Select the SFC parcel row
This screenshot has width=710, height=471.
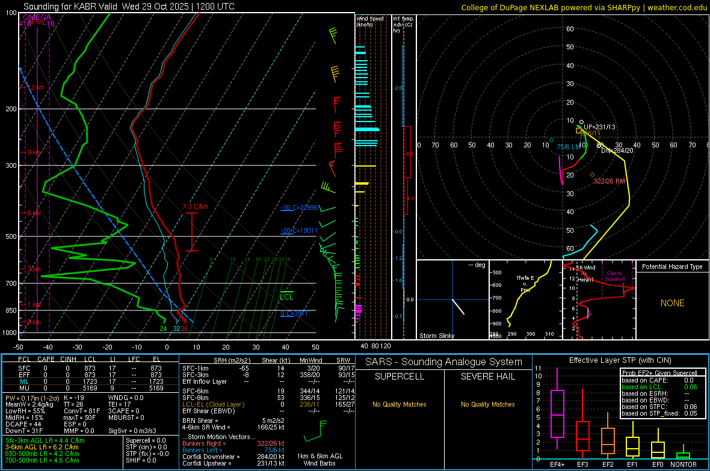[x=91, y=368]
